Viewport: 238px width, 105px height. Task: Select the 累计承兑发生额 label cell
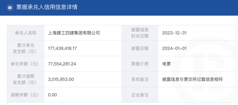(x=26, y=48)
